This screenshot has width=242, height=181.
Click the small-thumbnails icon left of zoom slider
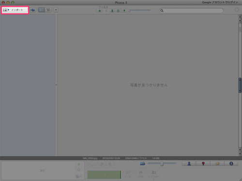[142, 164]
